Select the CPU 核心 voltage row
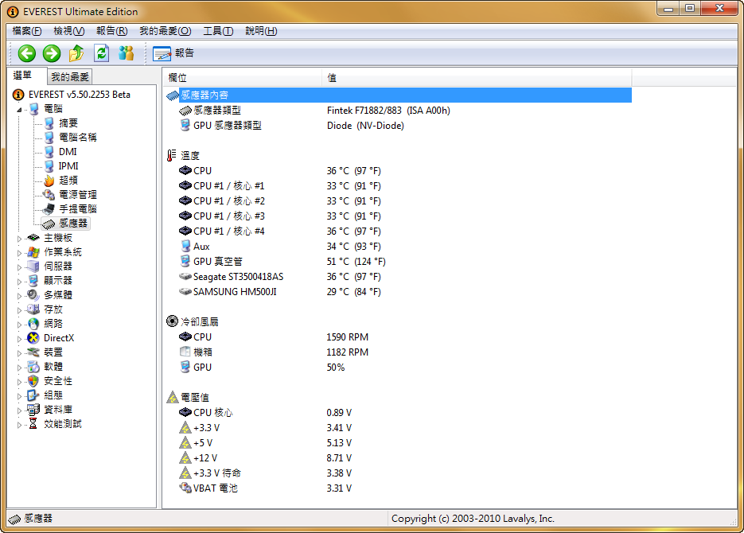 pyautogui.click(x=399, y=413)
